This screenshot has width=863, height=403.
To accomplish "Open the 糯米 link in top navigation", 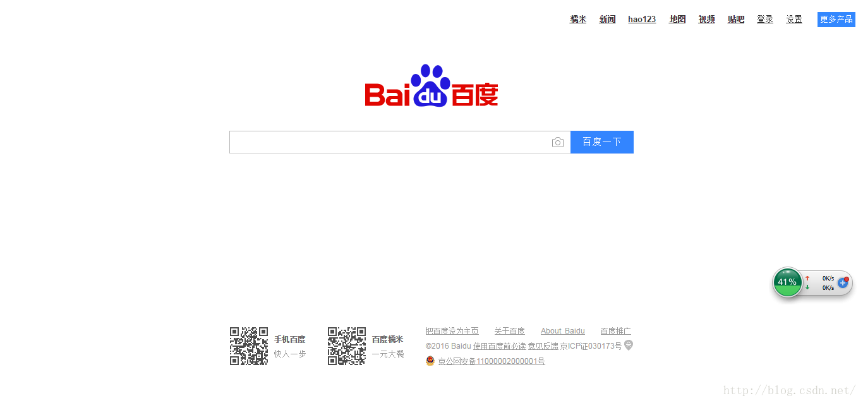I will [x=578, y=20].
